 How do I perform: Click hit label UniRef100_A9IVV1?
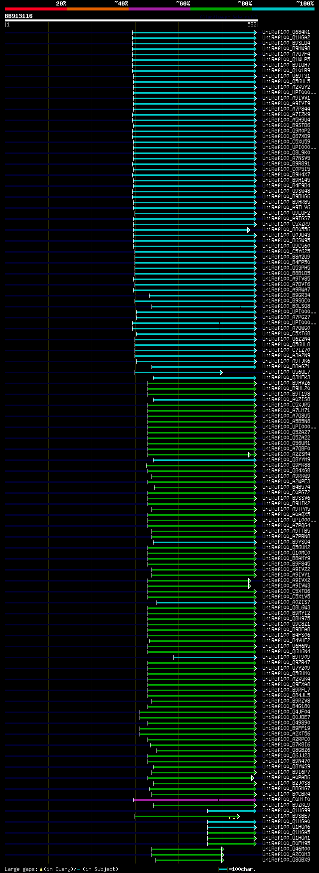pos(286,98)
